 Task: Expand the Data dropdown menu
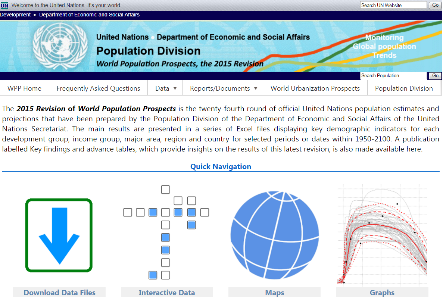coord(163,88)
